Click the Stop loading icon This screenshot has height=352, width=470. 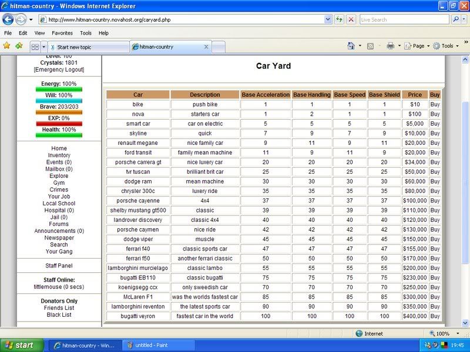point(351,19)
